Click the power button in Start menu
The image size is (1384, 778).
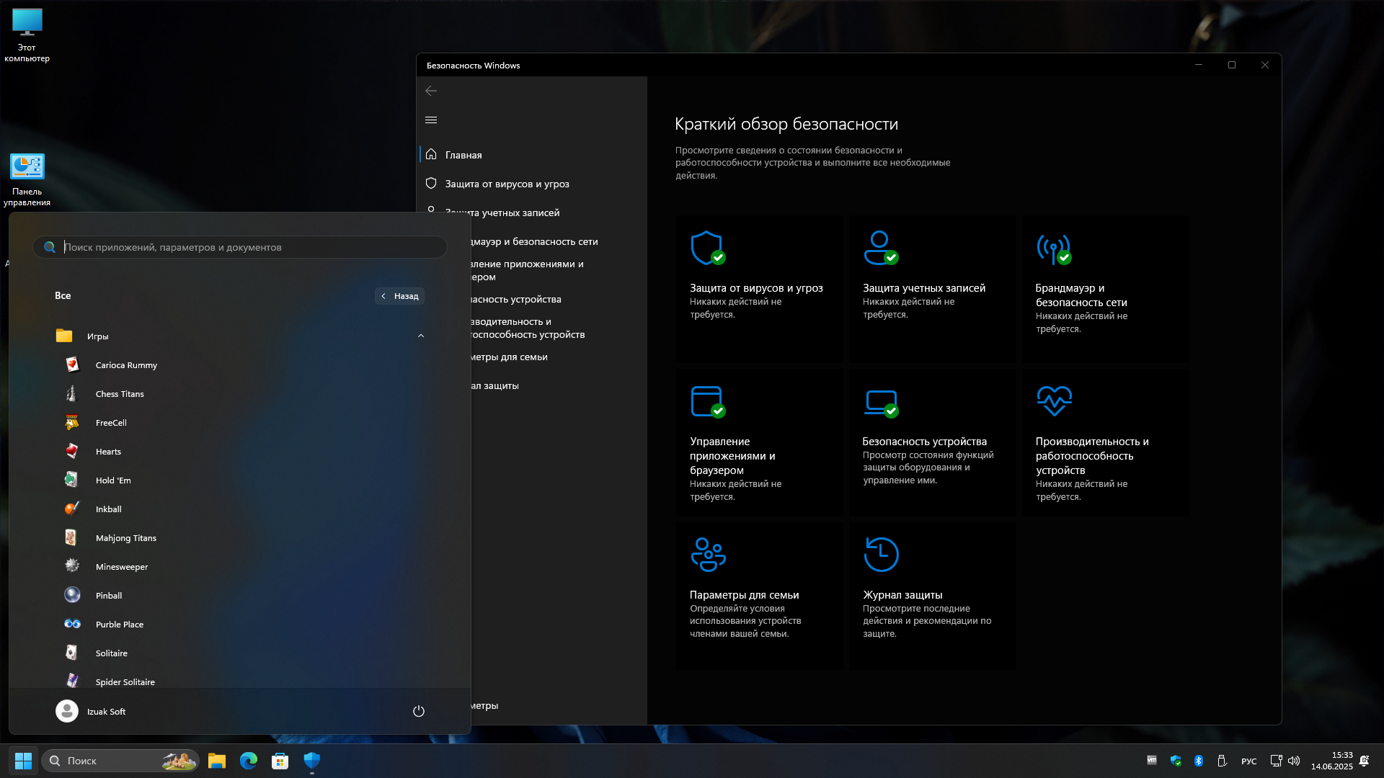point(418,711)
